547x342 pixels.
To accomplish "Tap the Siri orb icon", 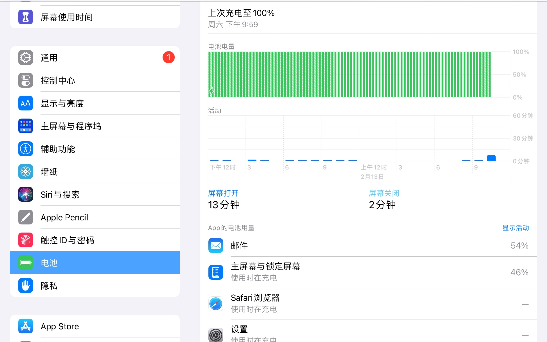I will tap(26, 194).
